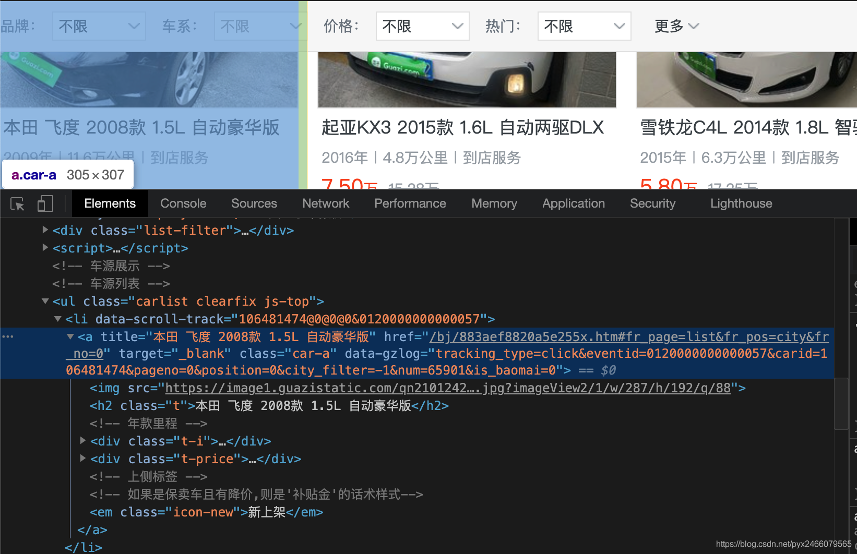Open the Security tab
Screen dimensions: 857x554
(652, 203)
